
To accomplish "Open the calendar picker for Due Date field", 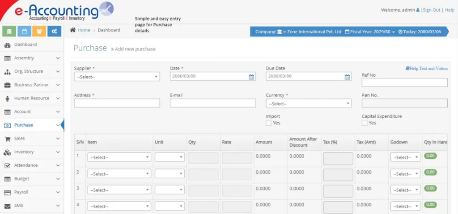I will point(347,77).
